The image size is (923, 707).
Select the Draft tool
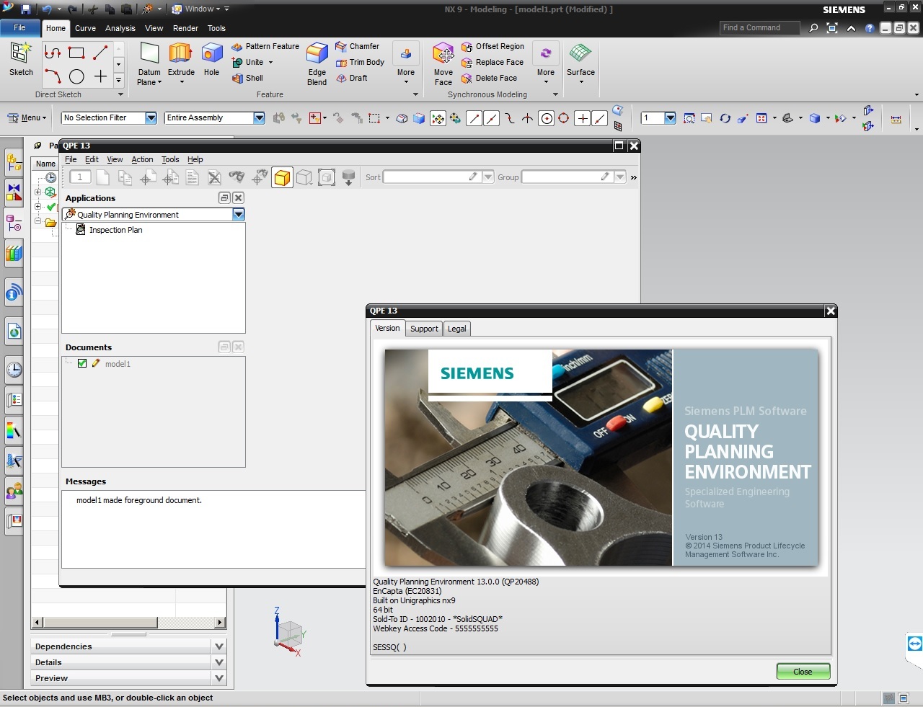pos(352,78)
